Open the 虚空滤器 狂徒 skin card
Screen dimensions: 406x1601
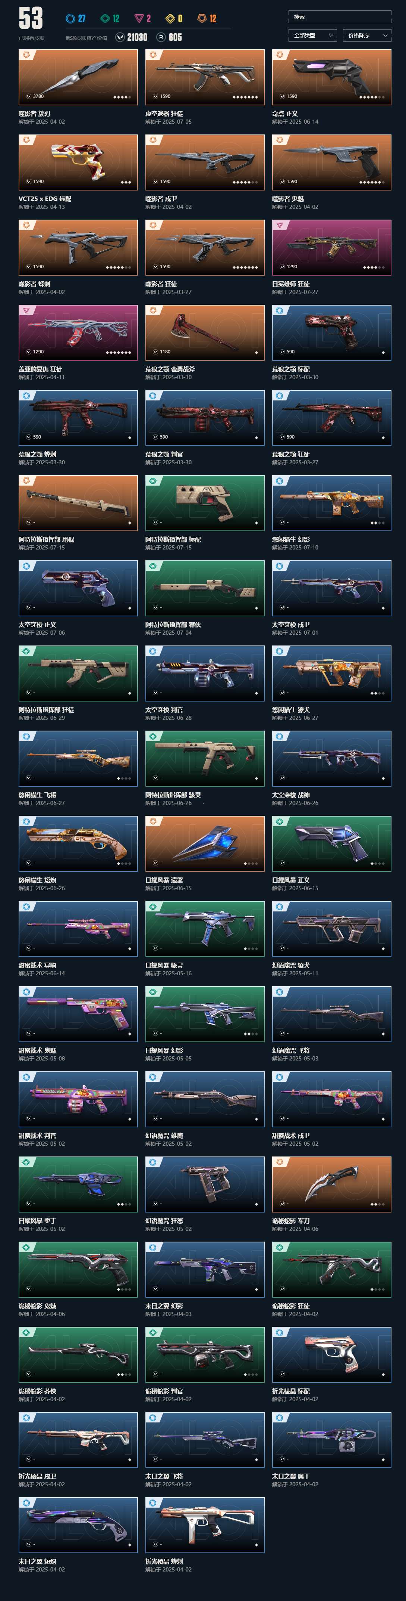(x=205, y=77)
